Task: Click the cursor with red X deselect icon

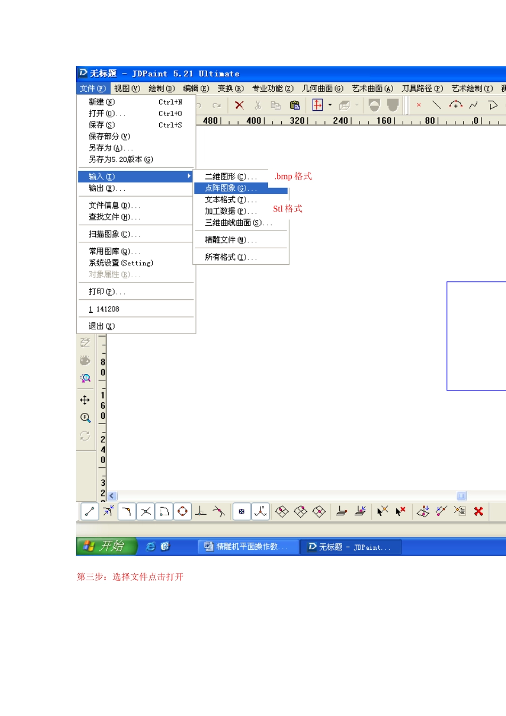Action: tap(401, 511)
